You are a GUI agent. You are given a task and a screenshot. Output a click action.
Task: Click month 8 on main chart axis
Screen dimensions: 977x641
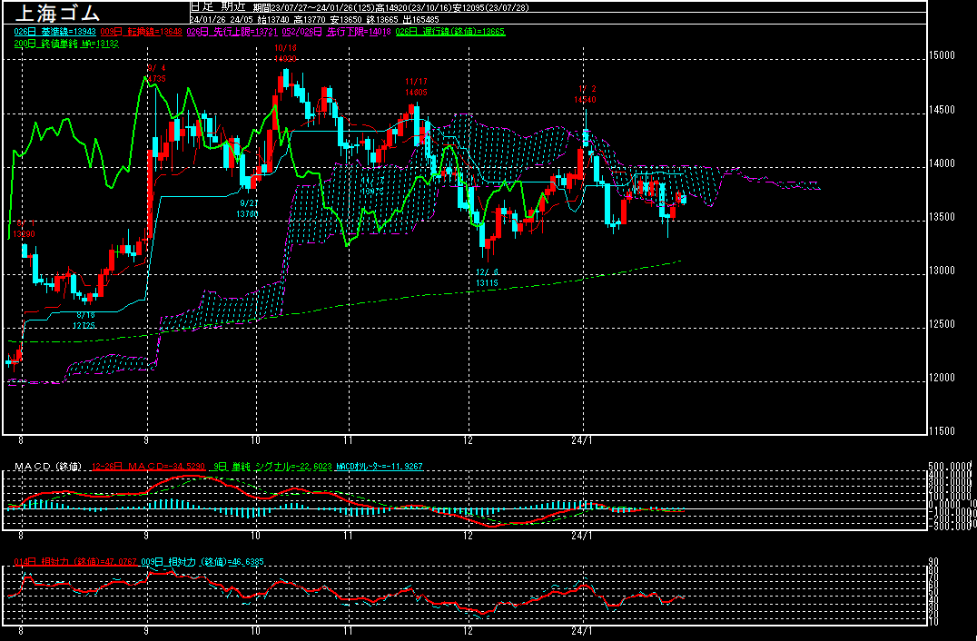click(21, 440)
